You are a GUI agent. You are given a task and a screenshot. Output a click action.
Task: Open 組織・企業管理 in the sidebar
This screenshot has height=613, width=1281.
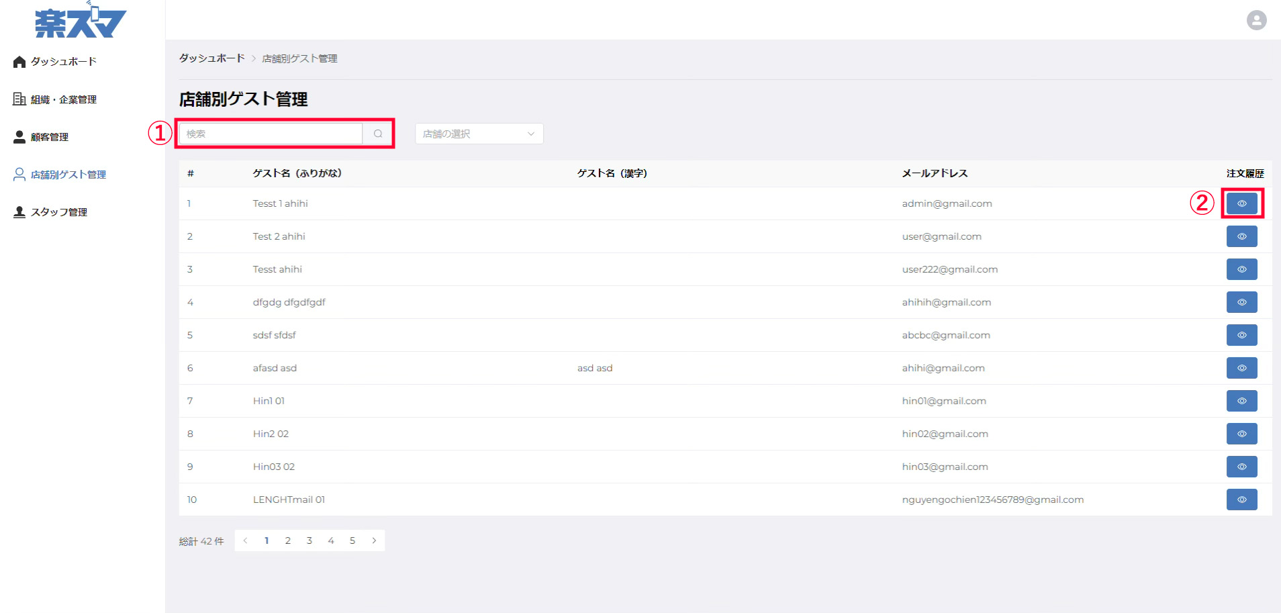point(63,99)
